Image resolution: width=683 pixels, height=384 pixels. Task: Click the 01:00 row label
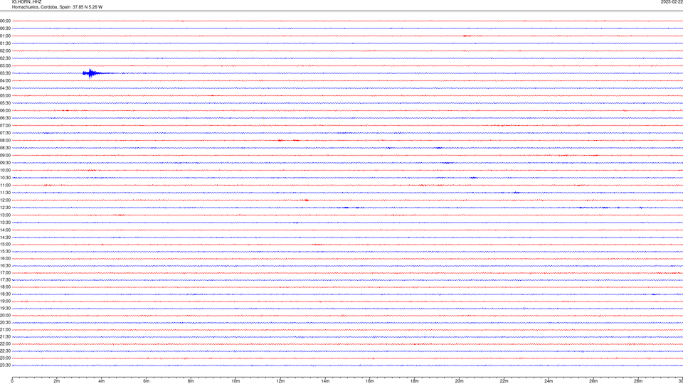coord(5,36)
